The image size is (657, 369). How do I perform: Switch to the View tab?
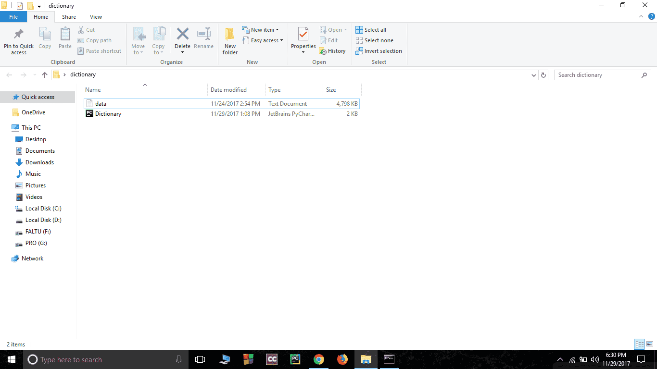pos(96,17)
